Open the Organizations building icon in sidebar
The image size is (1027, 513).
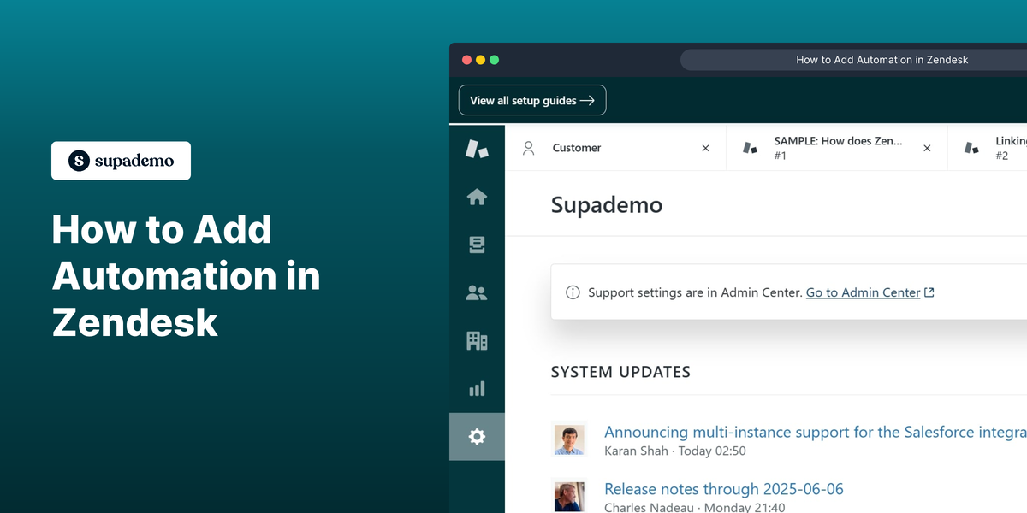[477, 341]
